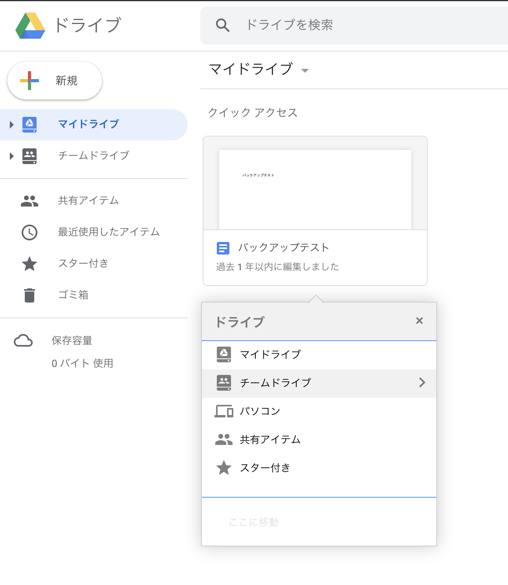Close the ドライブ move dialog
This screenshot has width=508, height=585.
419,321
